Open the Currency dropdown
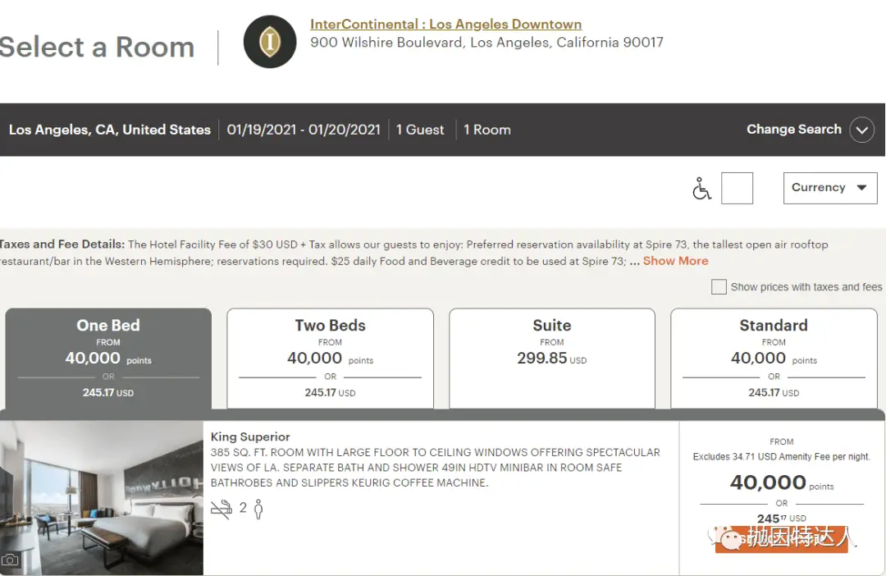Screen dimensions: 886x576 (x=829, y=188)
